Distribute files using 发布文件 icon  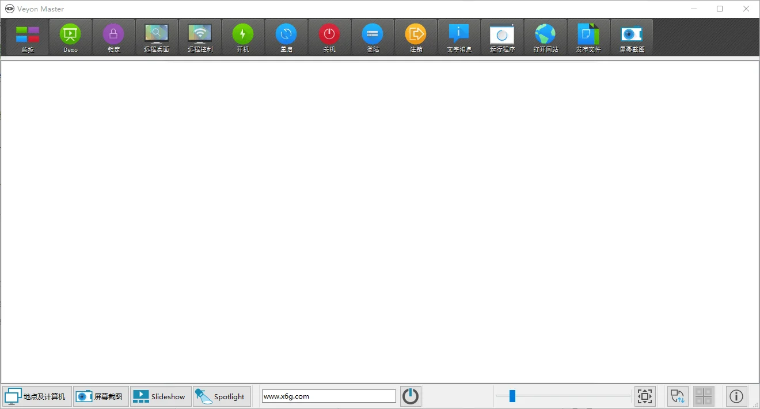coord(588,36)
